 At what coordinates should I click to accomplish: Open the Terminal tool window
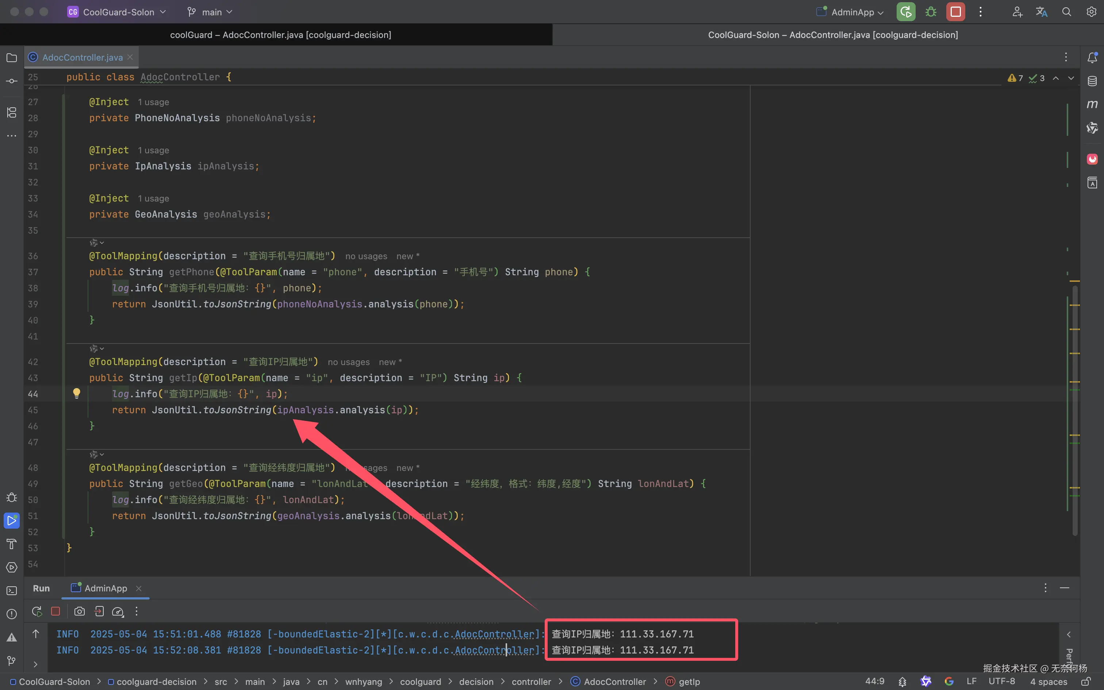12,591
